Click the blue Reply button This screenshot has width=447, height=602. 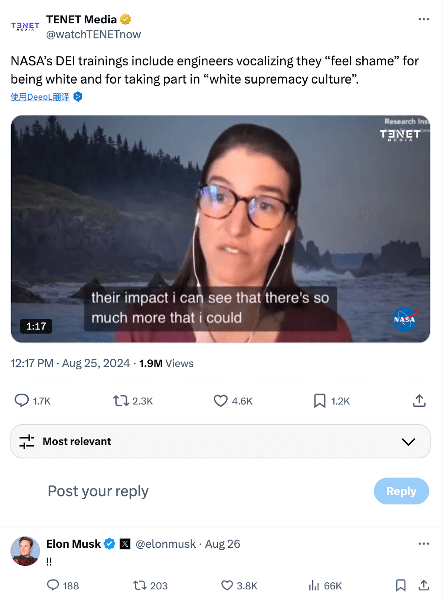401,491
